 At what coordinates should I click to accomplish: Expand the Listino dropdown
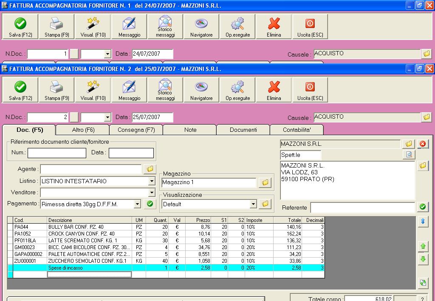pos(152,181)
